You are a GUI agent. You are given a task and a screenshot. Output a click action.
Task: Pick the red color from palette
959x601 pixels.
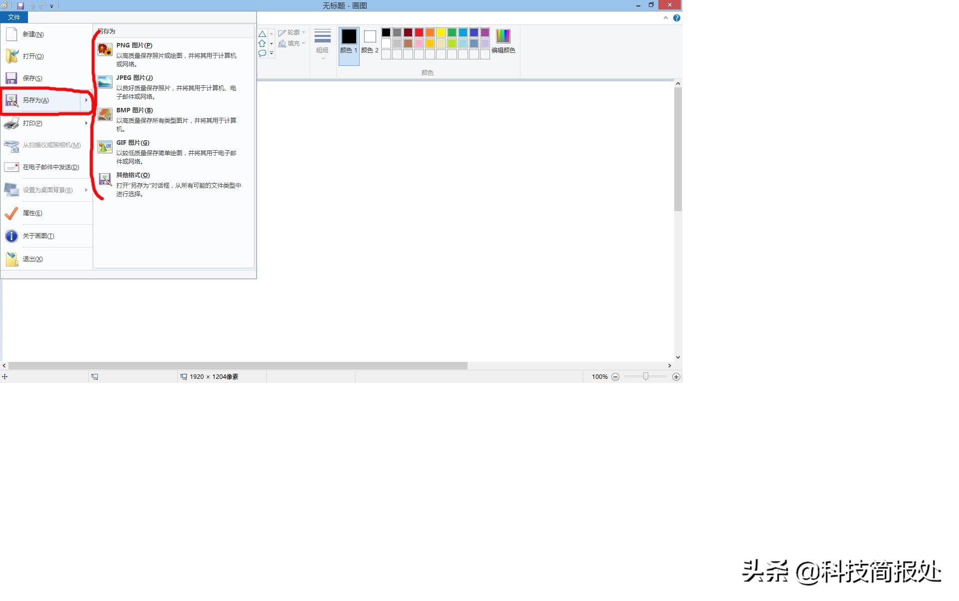click(419, 32)
